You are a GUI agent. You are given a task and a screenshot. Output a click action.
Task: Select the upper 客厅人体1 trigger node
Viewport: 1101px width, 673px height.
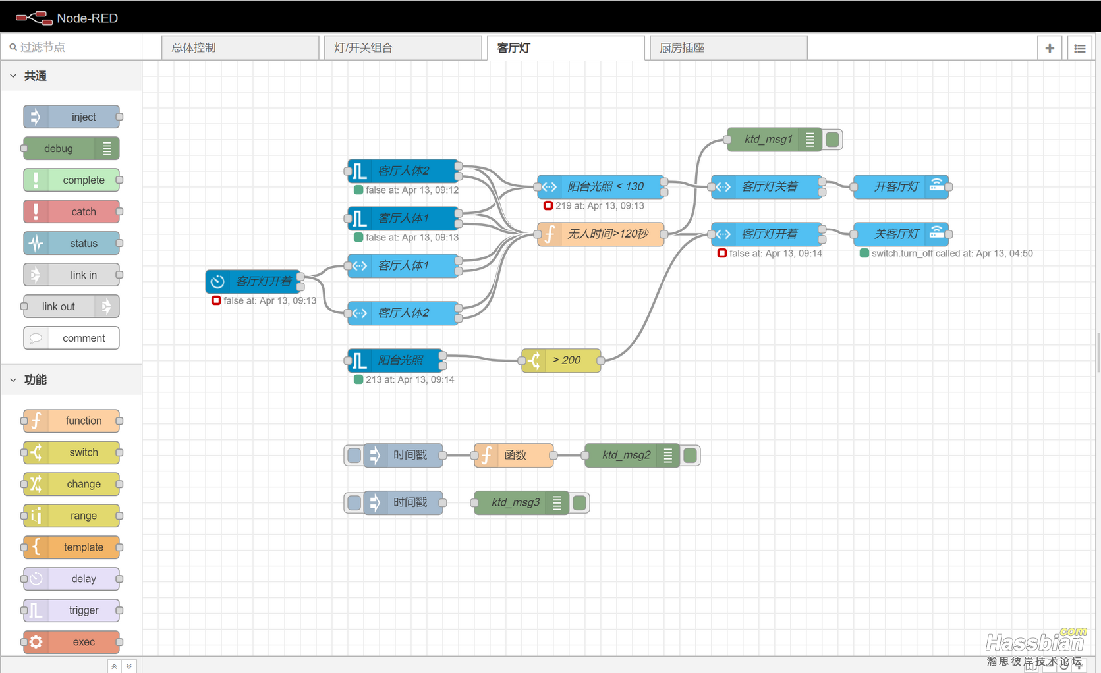point(403,218)
